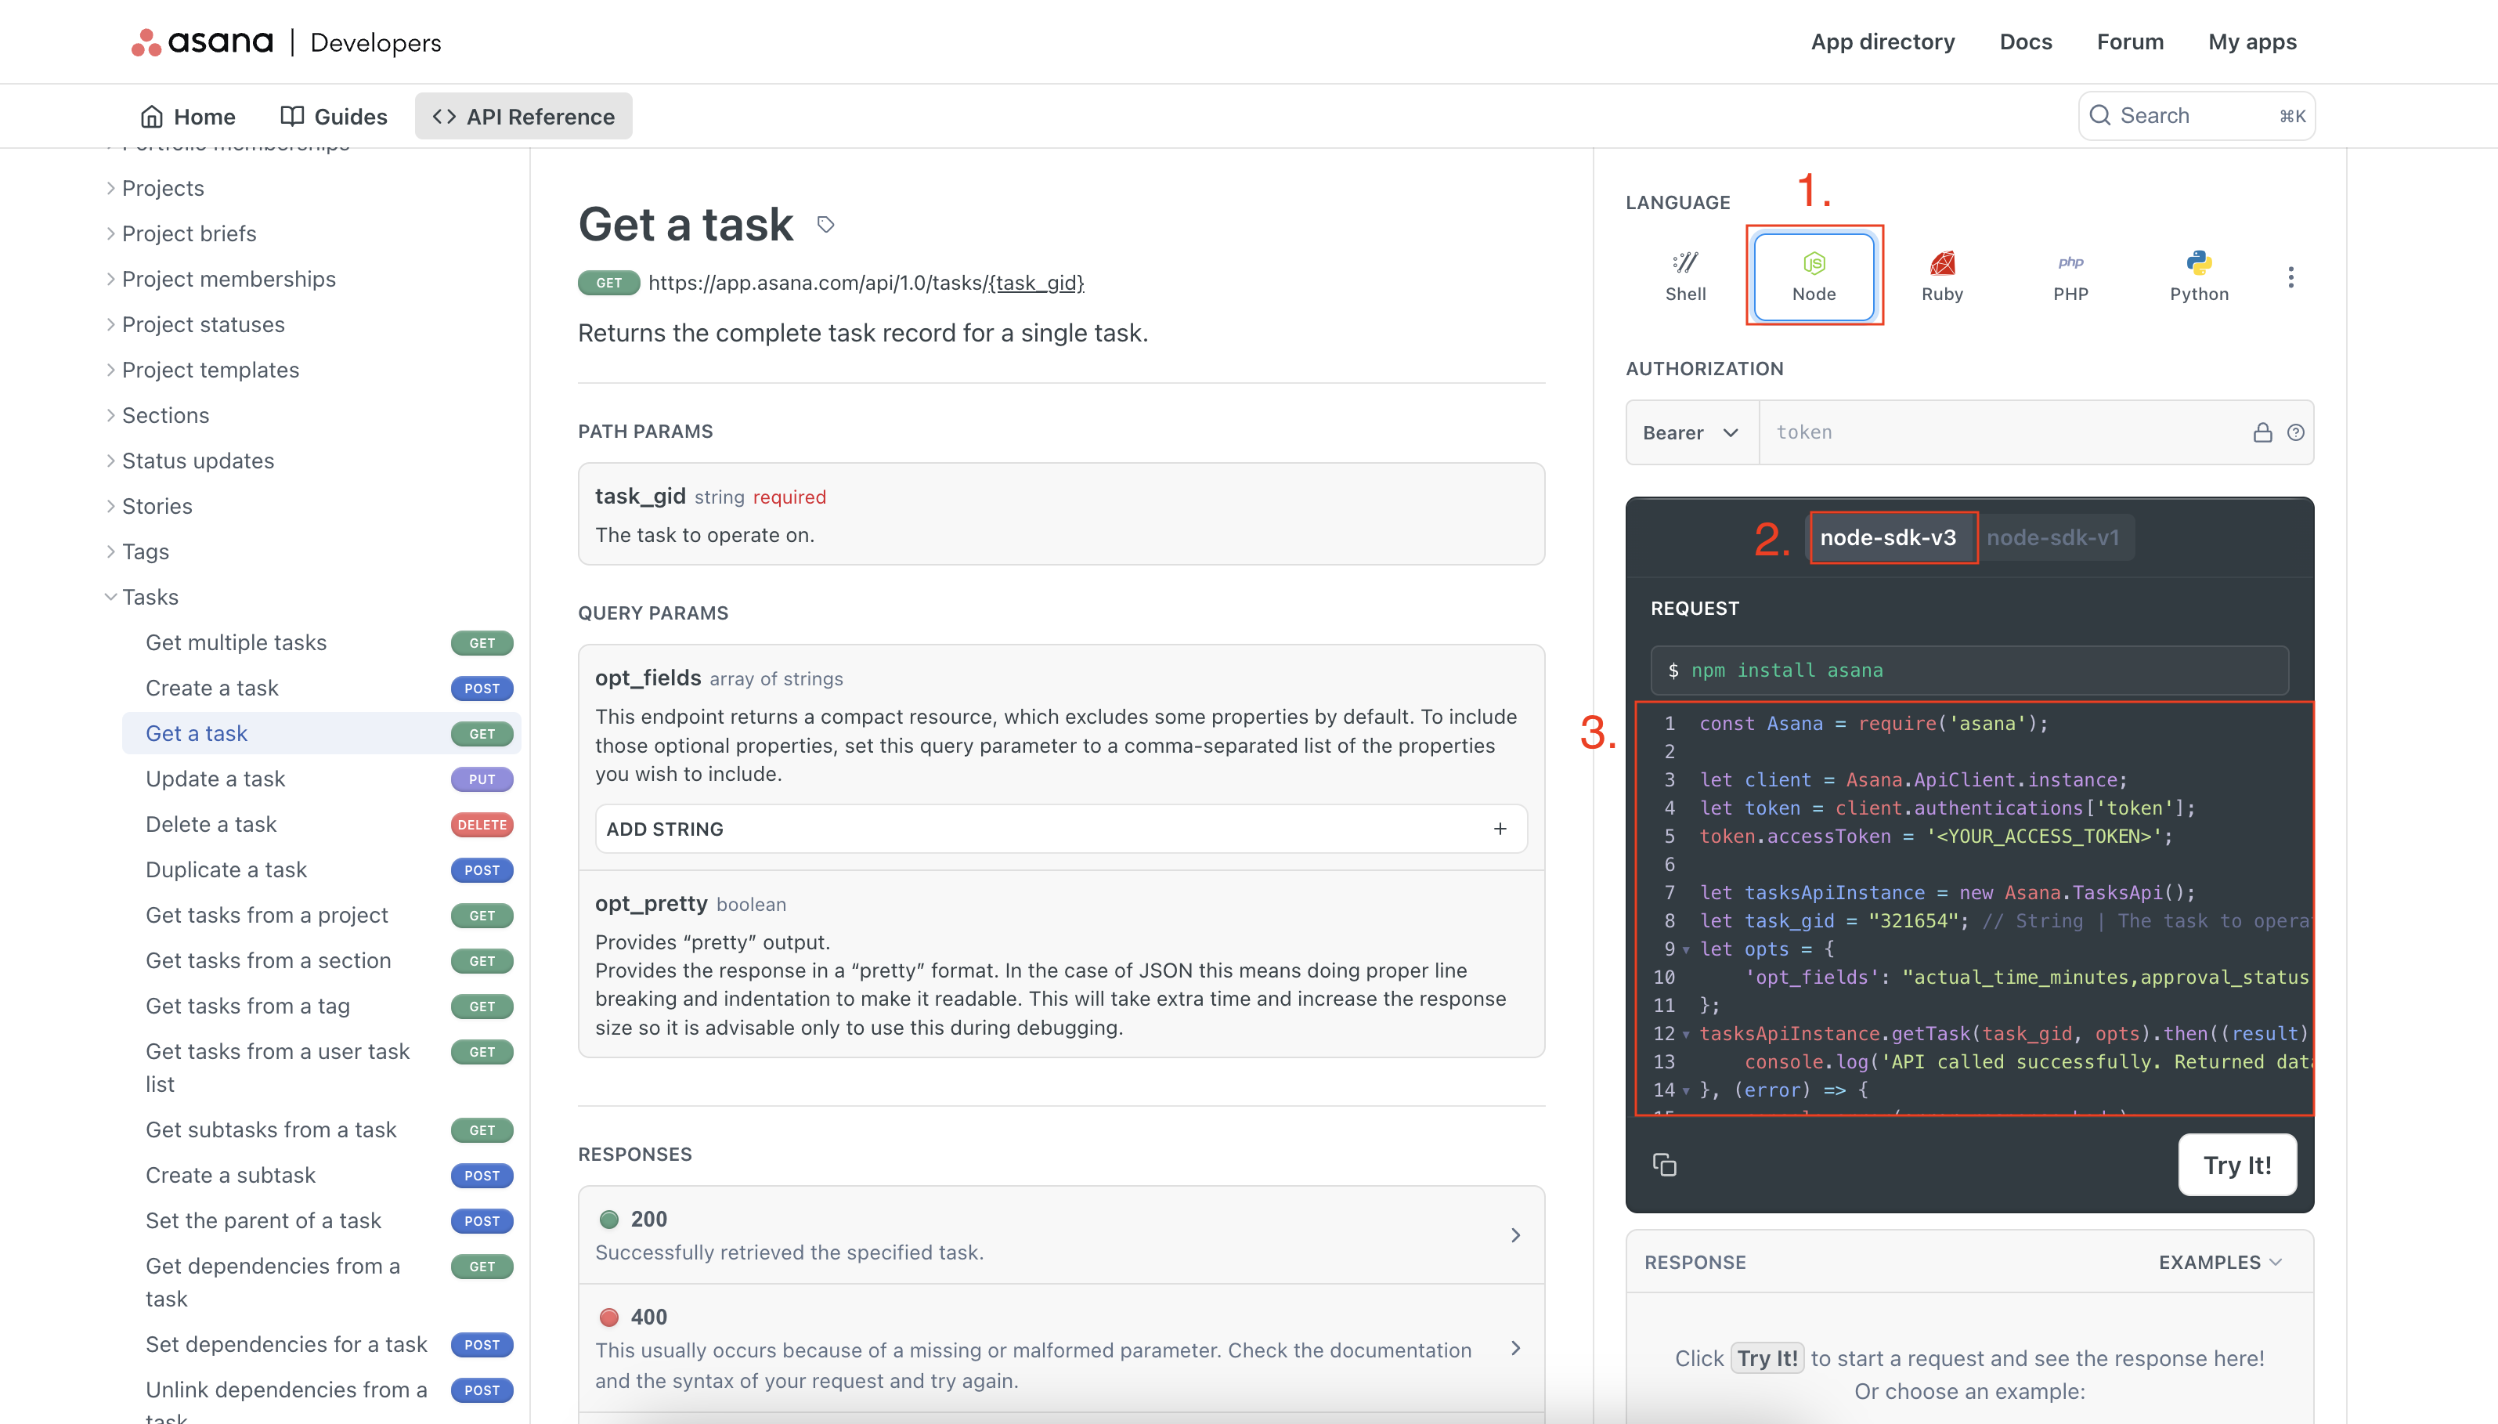Image resolution: width=2498 pixels, height=1424 pixels.
Task: Select PHP language icon
Action: 2070,276
